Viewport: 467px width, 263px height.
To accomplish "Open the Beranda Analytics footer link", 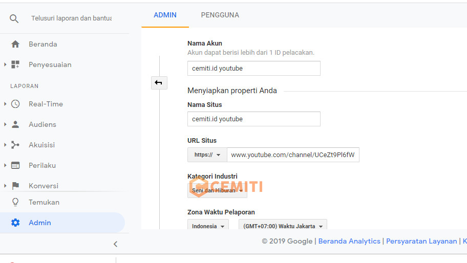I will [349, 241].
